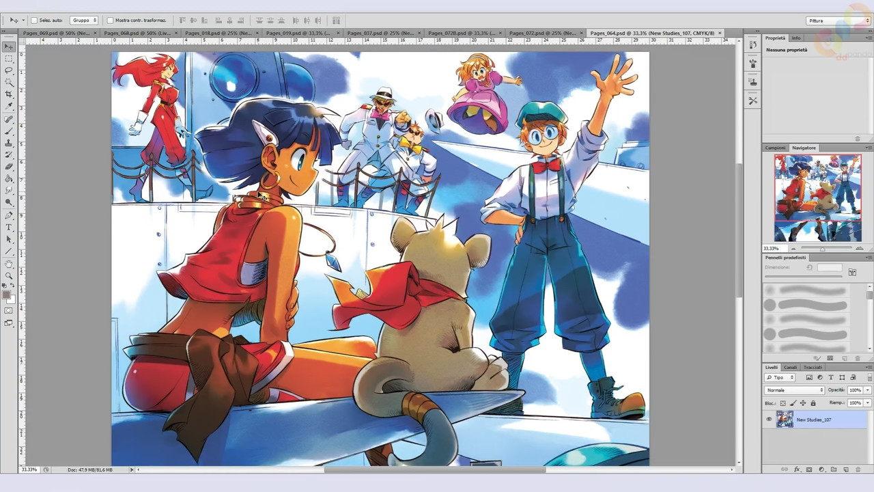The image size is (874, 492).
Task: Toggle lock image pixels brush icon
Action: coord(793,403)
